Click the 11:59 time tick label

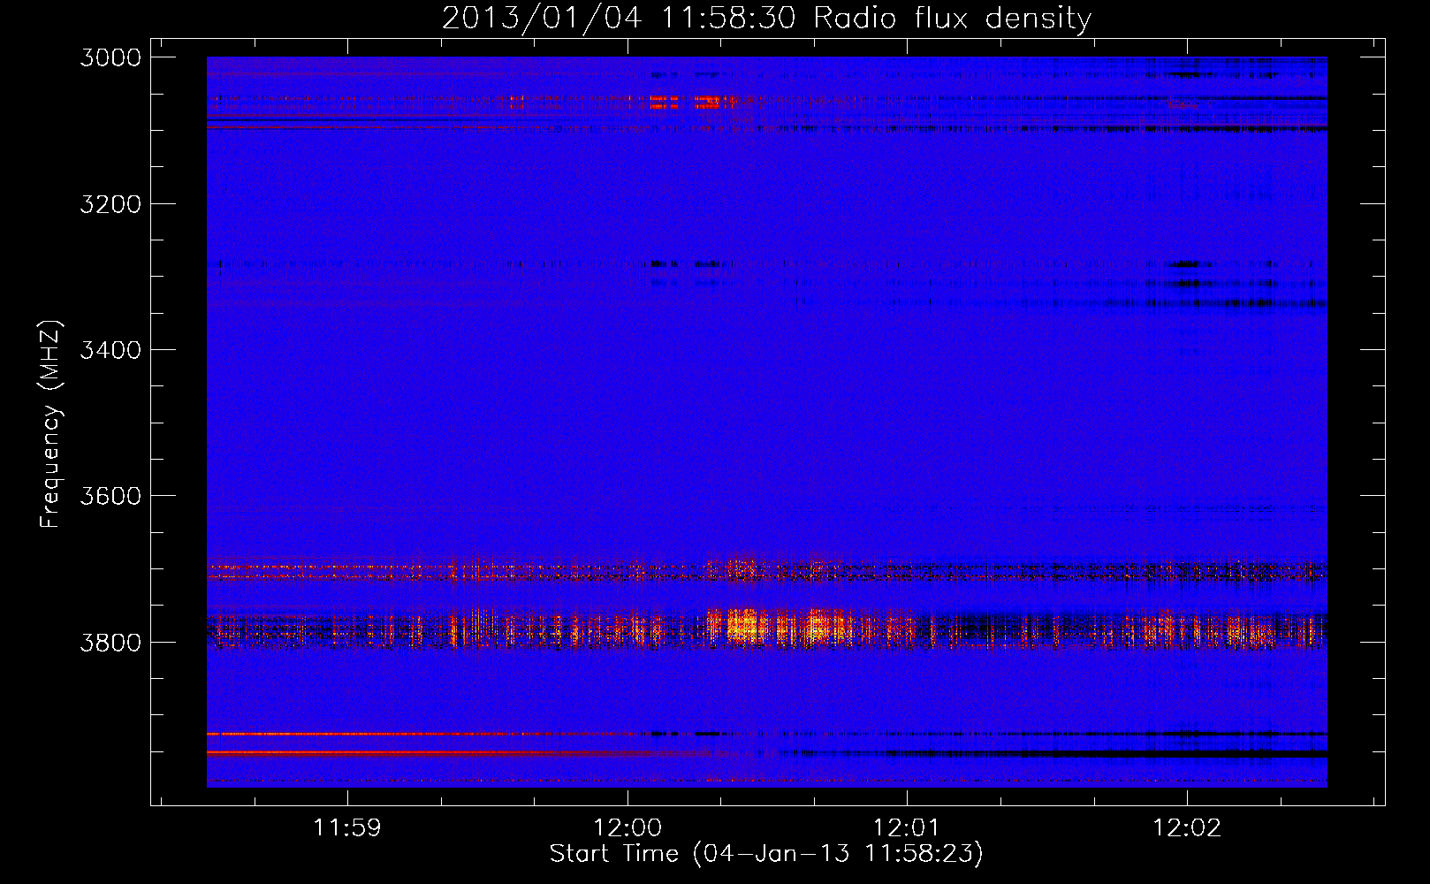pos(347,828)
